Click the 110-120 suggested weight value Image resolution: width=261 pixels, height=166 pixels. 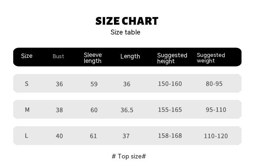click(x=216, y=136)
